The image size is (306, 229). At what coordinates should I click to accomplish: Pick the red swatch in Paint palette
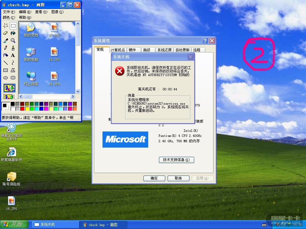(22, 109)
